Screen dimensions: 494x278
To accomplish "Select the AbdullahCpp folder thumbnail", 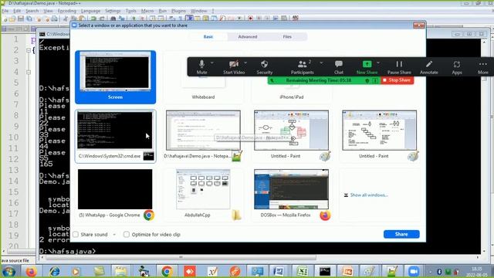I will click(203, 195).
